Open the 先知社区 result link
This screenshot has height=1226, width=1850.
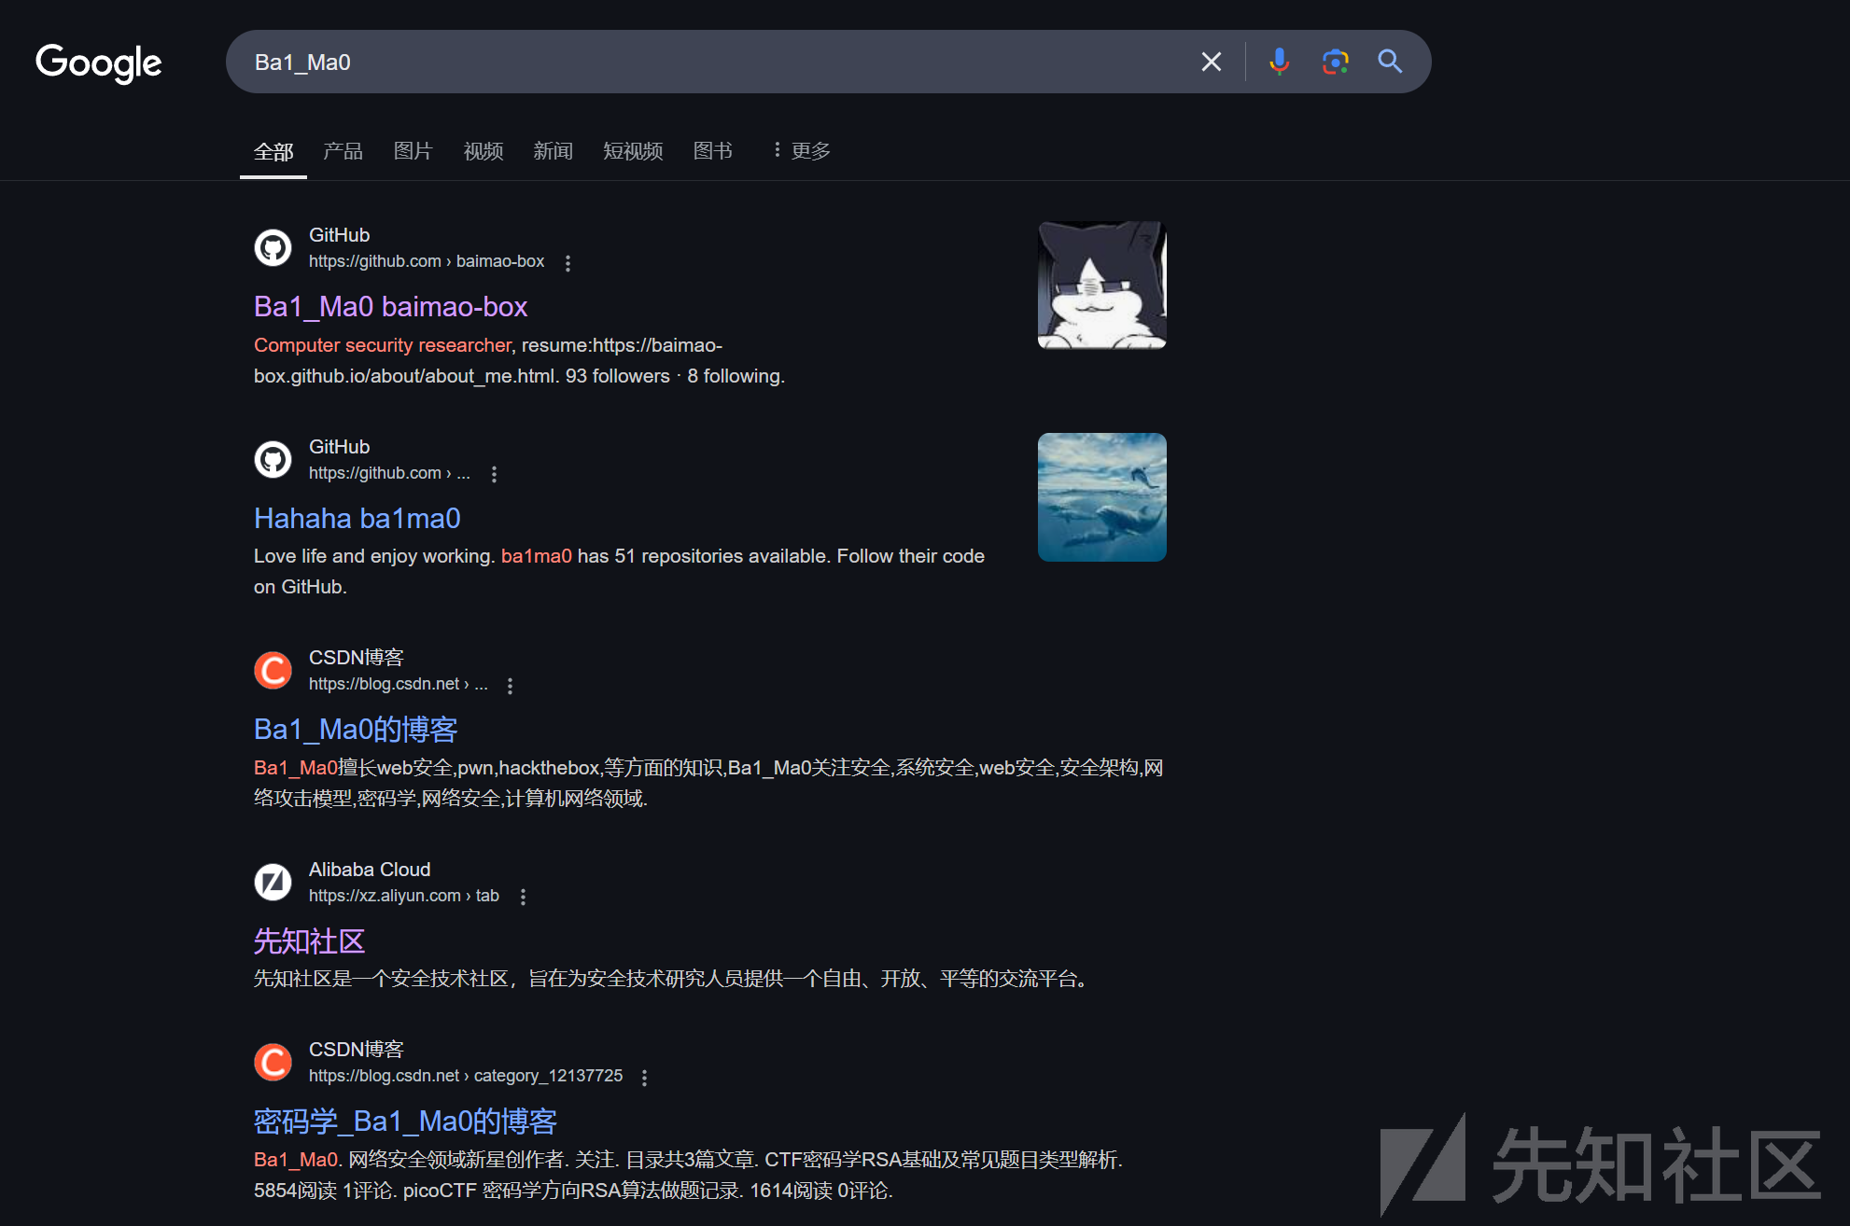[309, 941]
